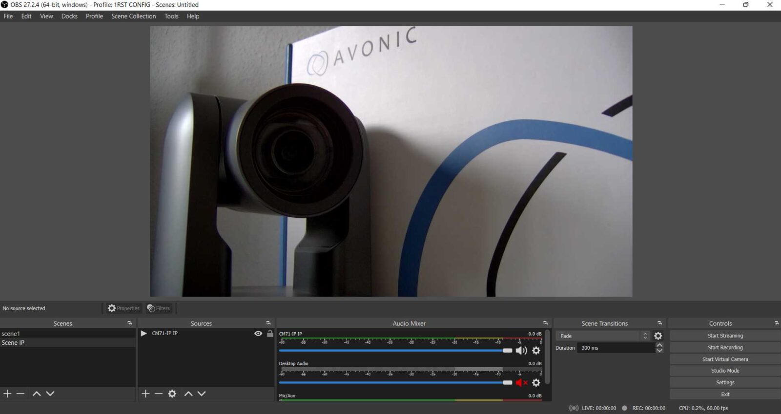Image resolution: width=781 pixels, height=414 pixels.
Task: Open source Filters button
Action: pos(159,308)
